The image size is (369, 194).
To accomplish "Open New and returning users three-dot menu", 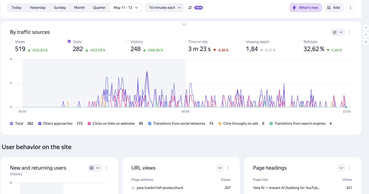I will pyautogui.click(x=106, y=168).
